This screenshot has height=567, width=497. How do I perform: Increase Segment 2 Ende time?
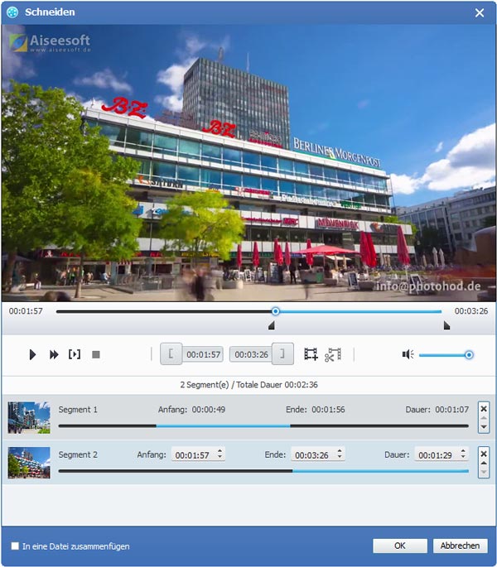(340, 451)
